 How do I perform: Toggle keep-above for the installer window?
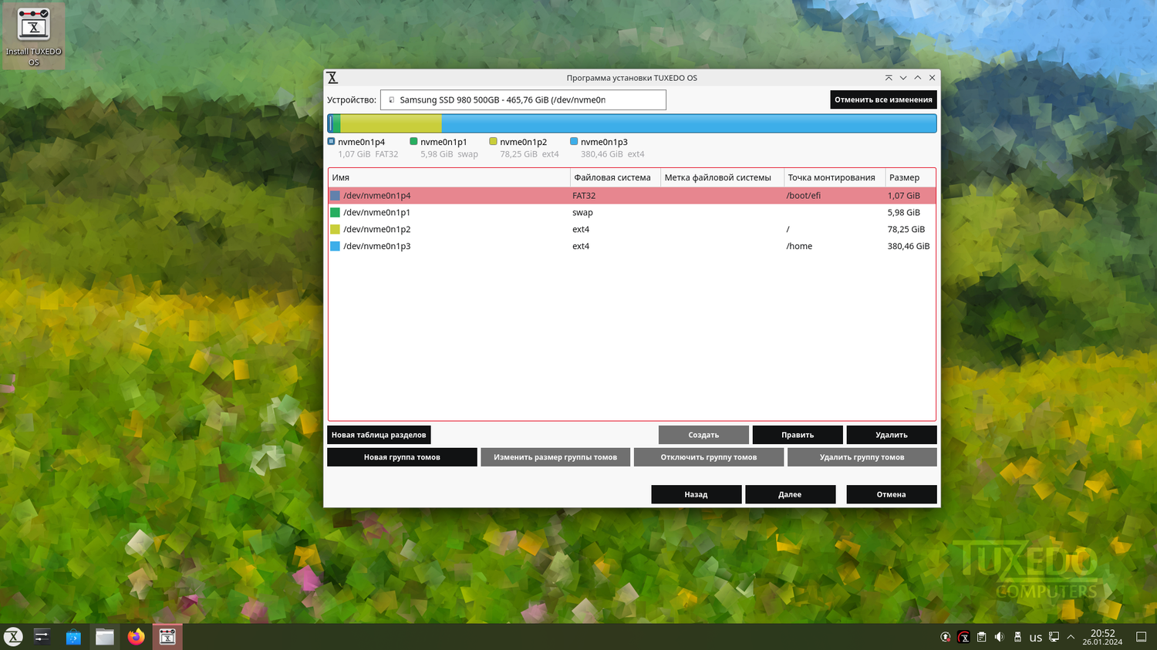click(889, 78)
